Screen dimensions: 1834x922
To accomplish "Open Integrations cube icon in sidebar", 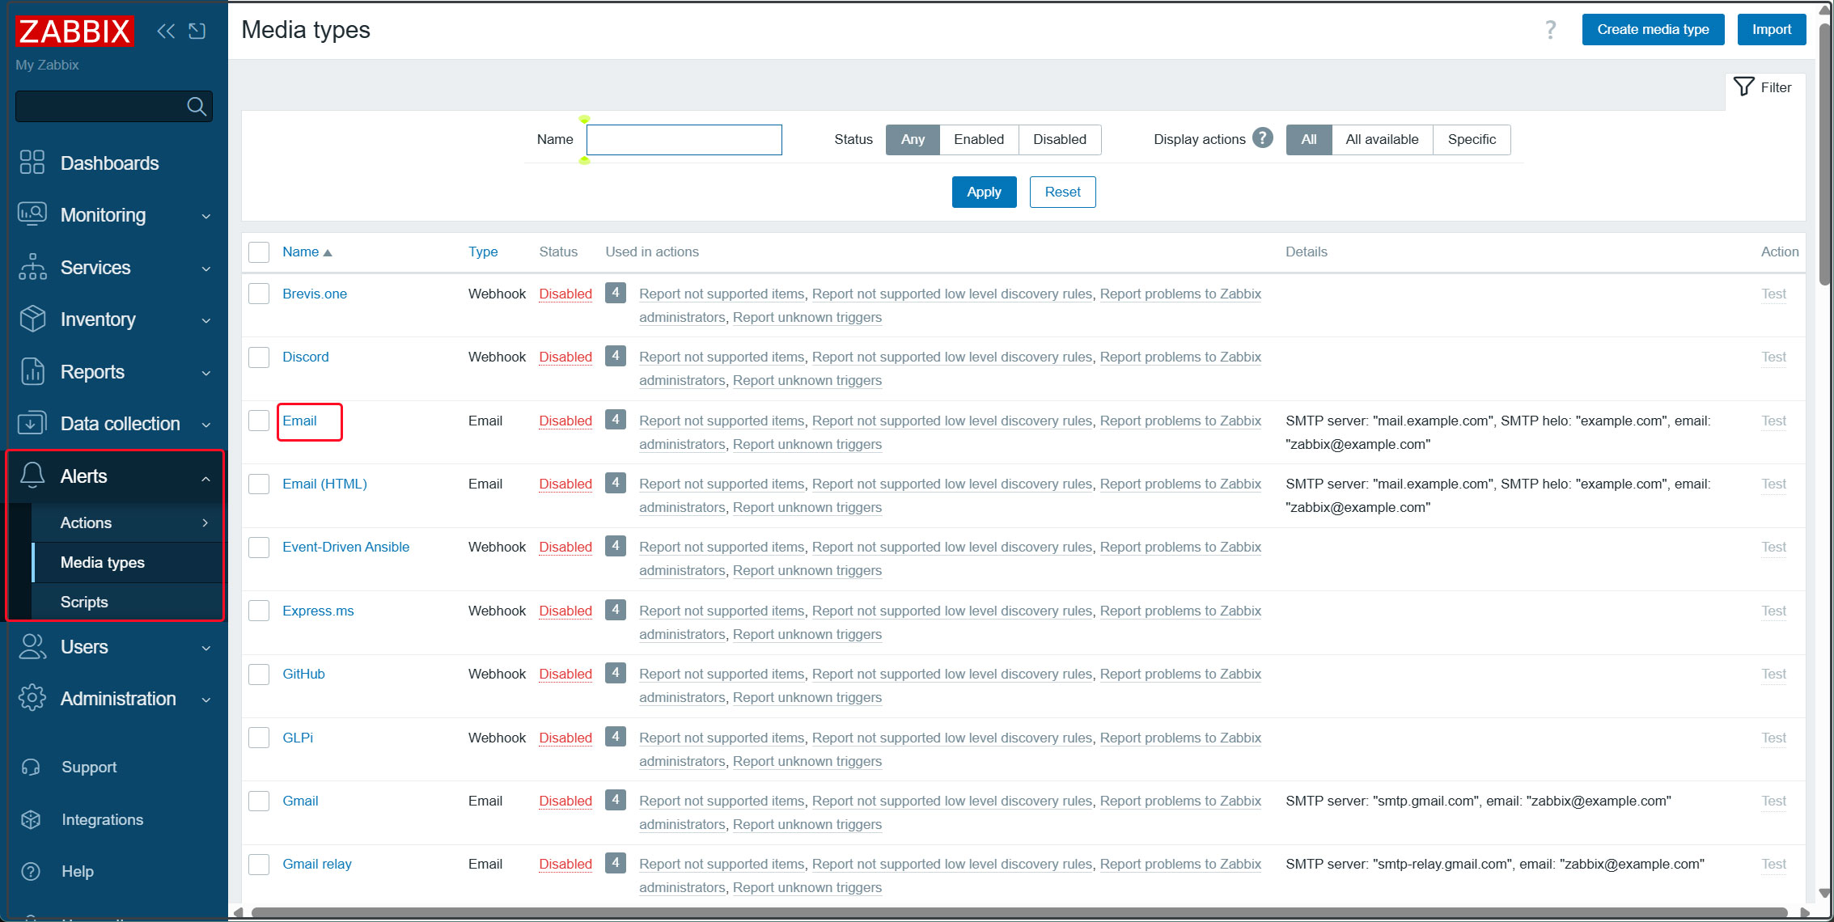I will pos(31,819).
